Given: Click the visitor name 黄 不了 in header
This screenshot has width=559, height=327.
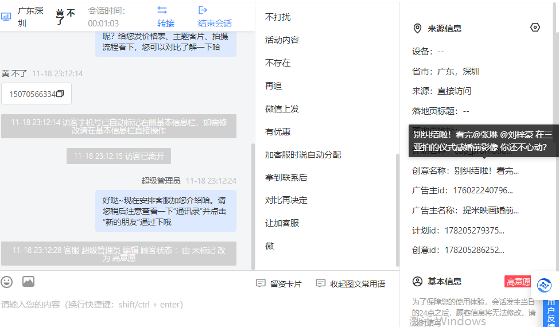Looking at the screenshot, I should [65, 17].
